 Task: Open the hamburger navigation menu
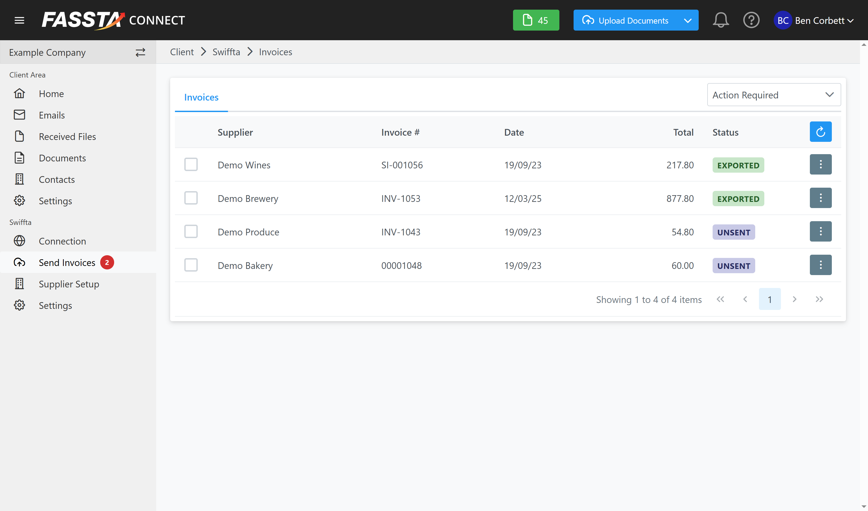tap(19, 20)
